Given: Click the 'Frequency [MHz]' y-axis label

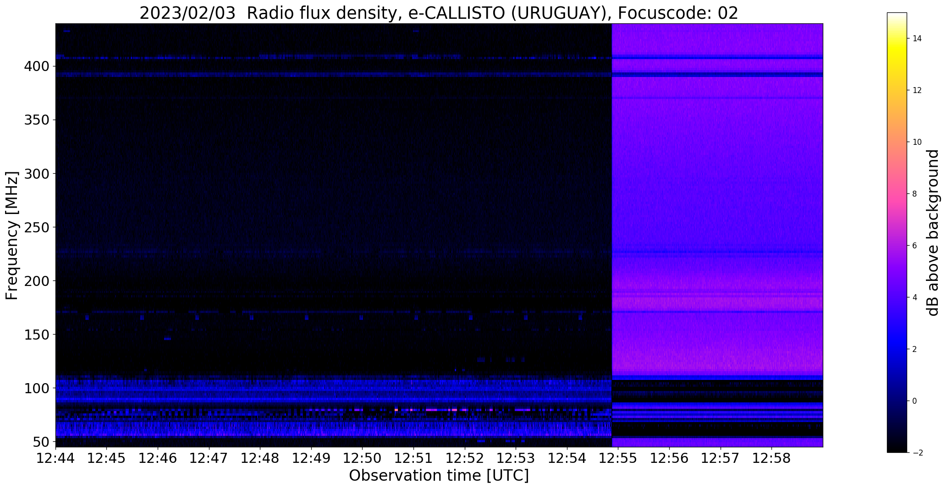Looking at the screenshot, I should click(12, 236).
